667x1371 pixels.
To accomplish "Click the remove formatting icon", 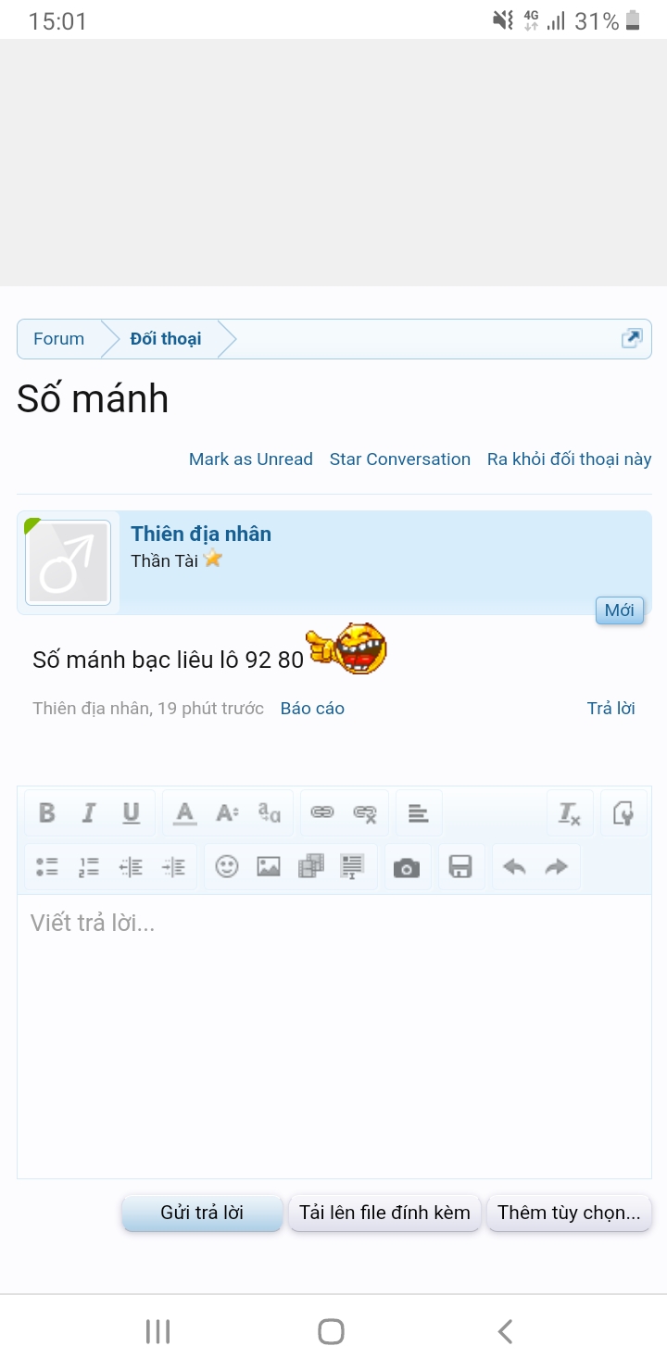I will (569, 813).
